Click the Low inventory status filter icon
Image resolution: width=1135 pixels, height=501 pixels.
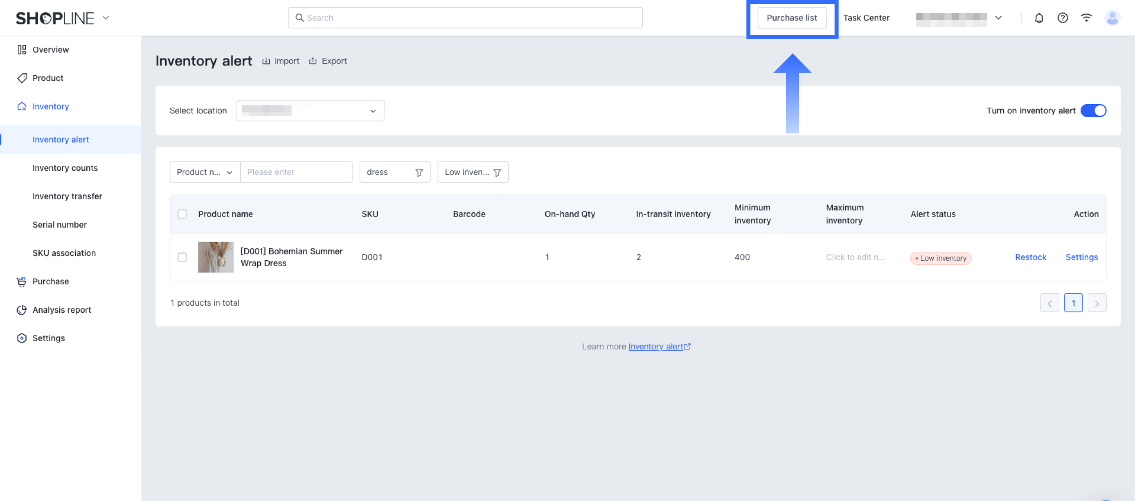pos(497,173)
